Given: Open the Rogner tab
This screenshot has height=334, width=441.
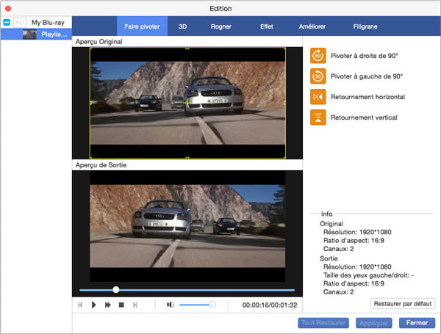Looking at the screenshot, I should (x=220, y=27).
